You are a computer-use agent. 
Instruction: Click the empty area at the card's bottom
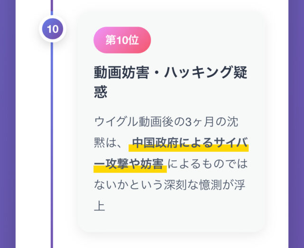tap(171, 223)
